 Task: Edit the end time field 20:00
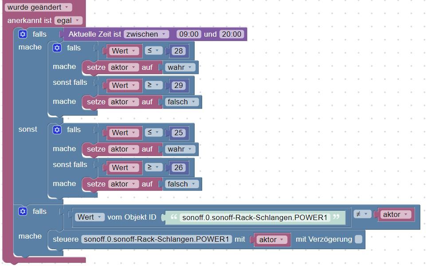coord(232,34)
